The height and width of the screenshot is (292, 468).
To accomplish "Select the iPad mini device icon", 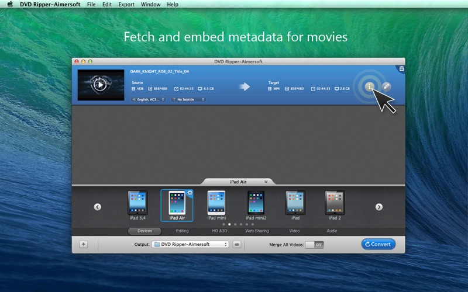I will (x=216, y=203).
